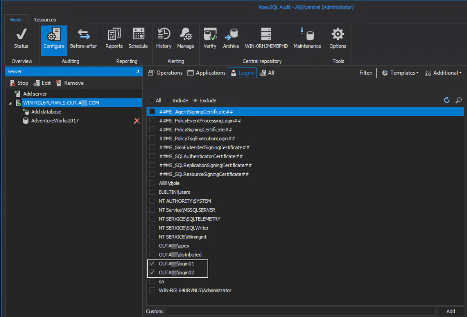
Task: Click Add server
Action: coord(31,94)
